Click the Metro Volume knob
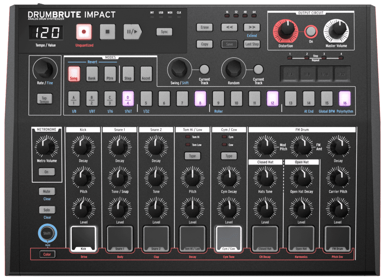This screenshot has width=383, height=278. pos(47,147)
